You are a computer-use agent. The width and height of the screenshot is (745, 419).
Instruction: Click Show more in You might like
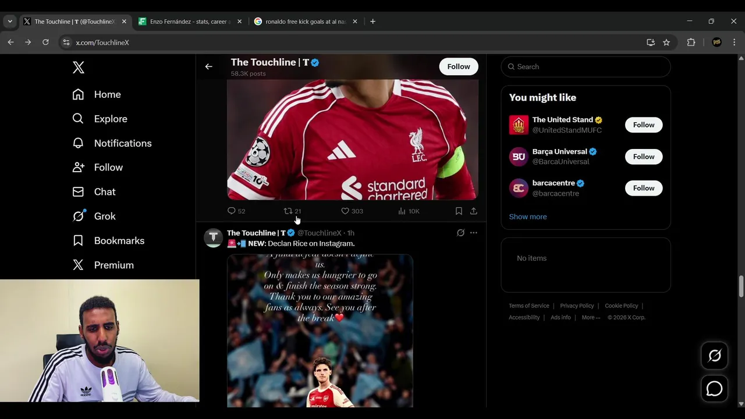tap(528, 216)
